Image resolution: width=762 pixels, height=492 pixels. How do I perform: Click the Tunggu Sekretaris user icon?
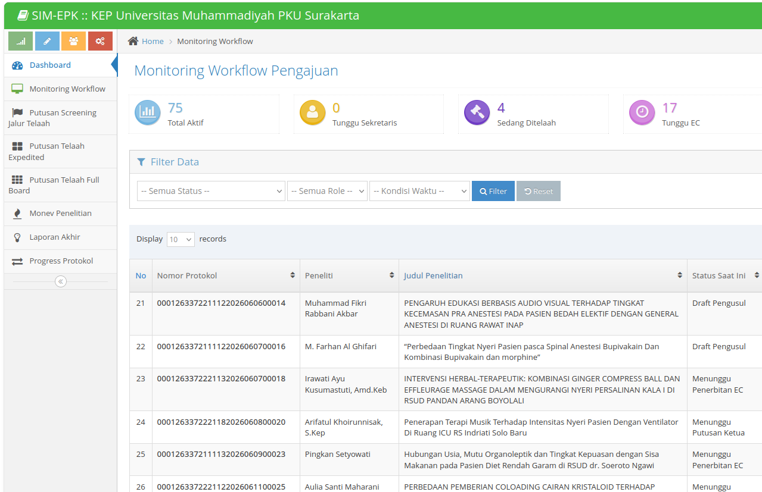pos(312,112)
